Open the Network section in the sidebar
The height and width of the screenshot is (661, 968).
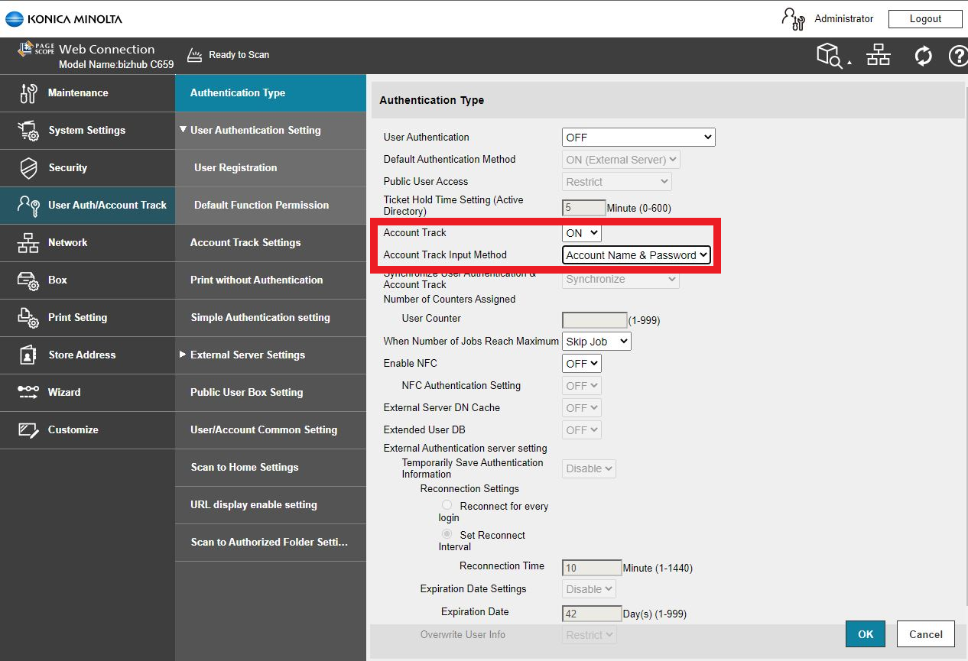click(x=68, y=243)
